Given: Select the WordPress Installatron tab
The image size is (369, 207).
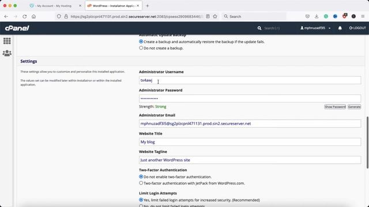Looking at the screenshot, I should click(114, 6).
